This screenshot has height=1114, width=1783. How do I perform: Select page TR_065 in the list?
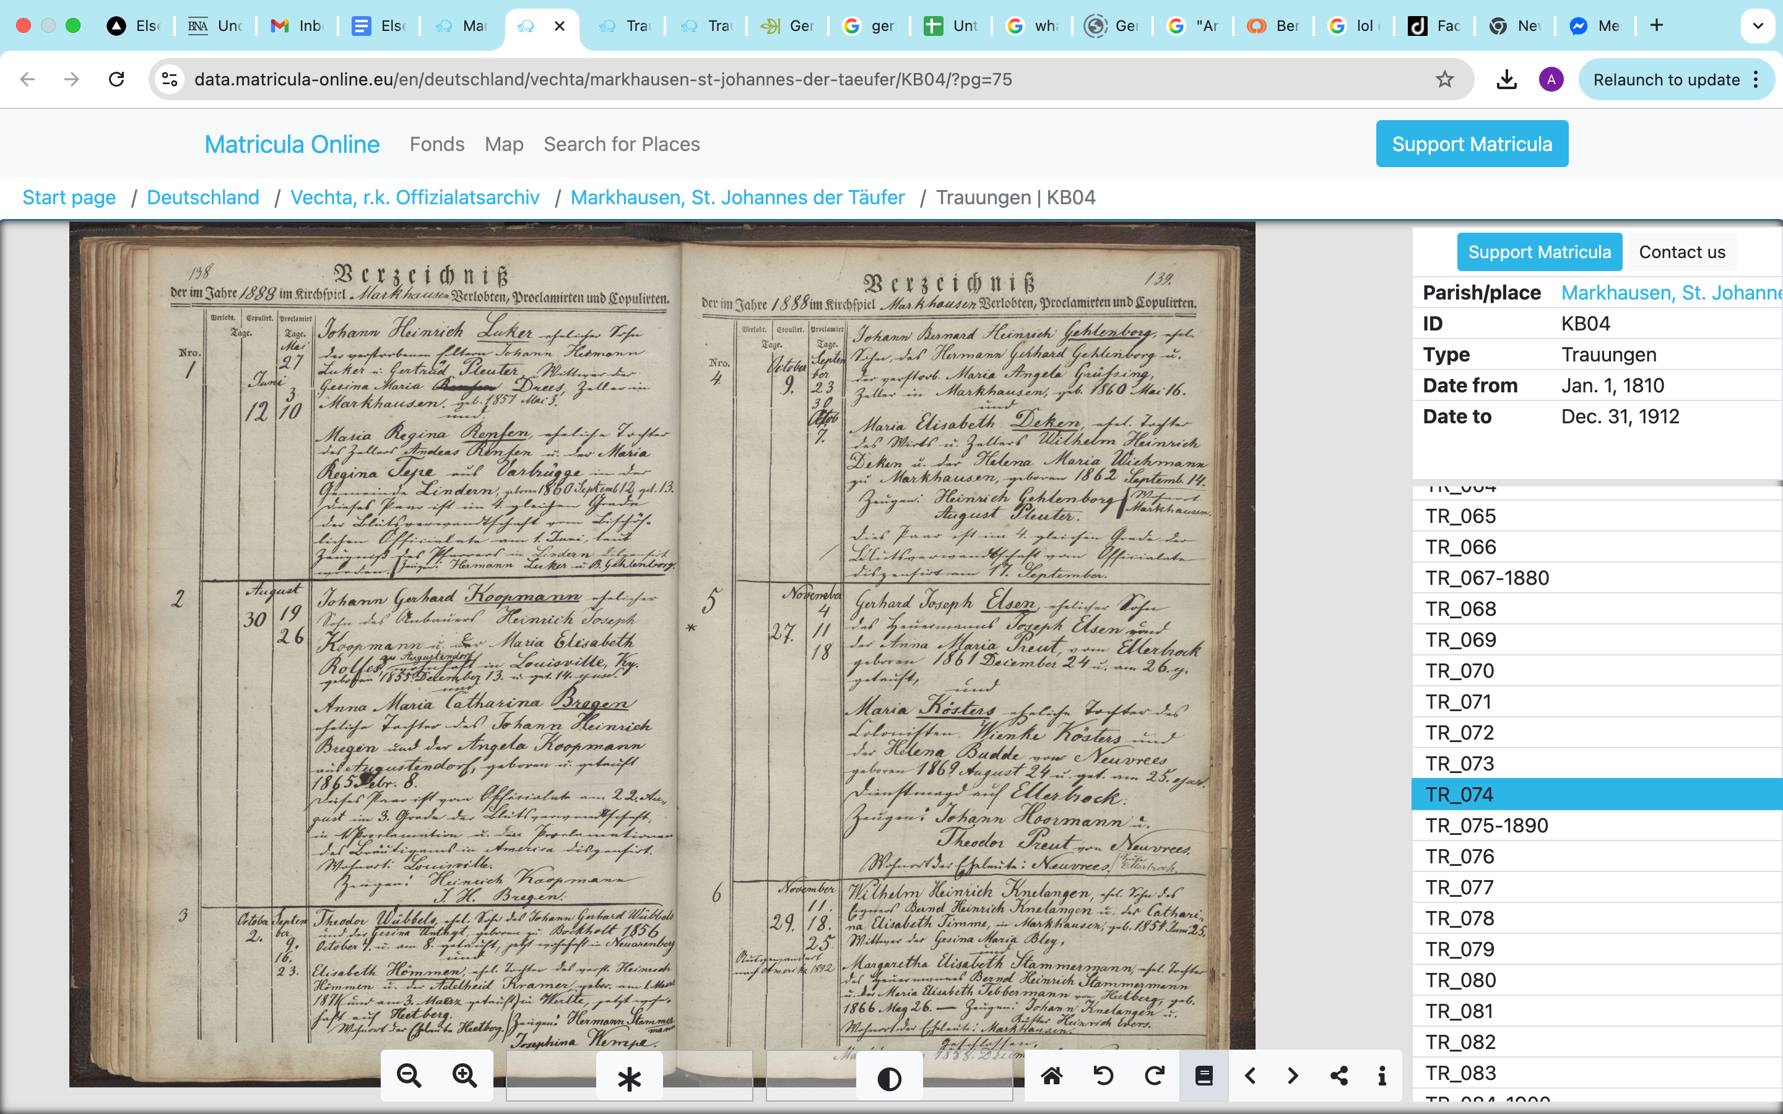pos(1597,516)
